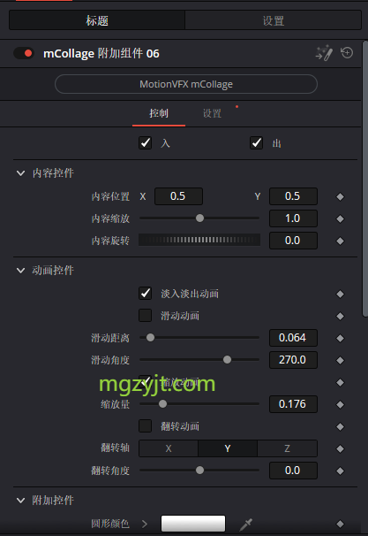Add keyframe for 缩放动画
The width and height of the screenshot is (368, 536).
coord(340,382)
